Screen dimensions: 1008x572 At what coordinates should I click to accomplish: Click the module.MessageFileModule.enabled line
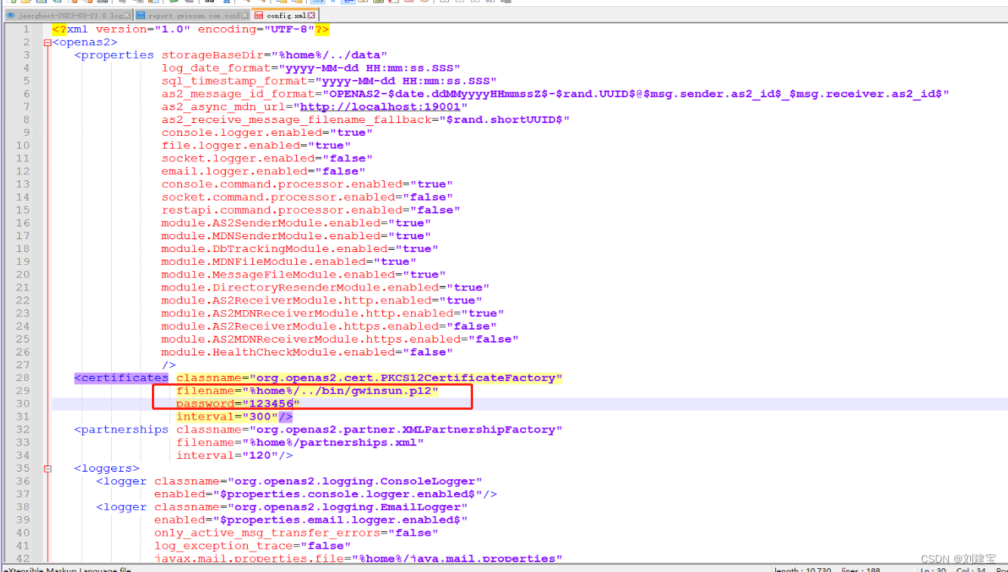click(303, 274)
